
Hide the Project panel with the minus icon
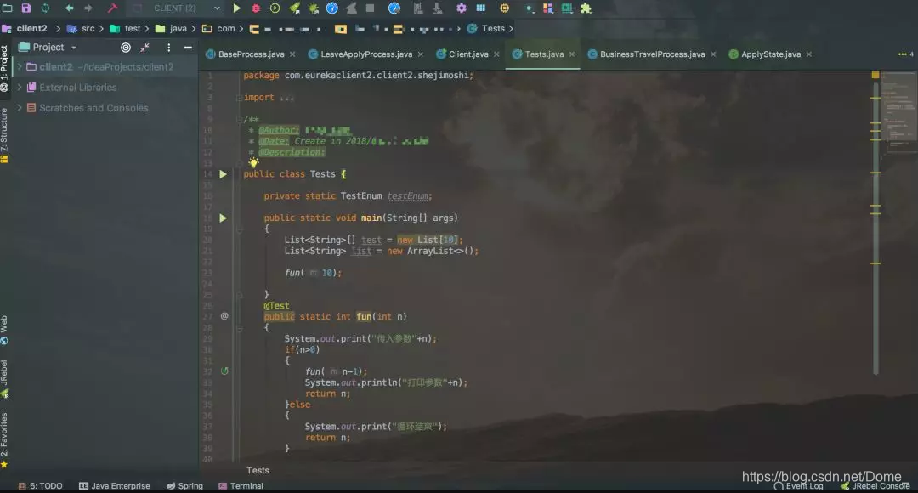click(x=188, y=48)
